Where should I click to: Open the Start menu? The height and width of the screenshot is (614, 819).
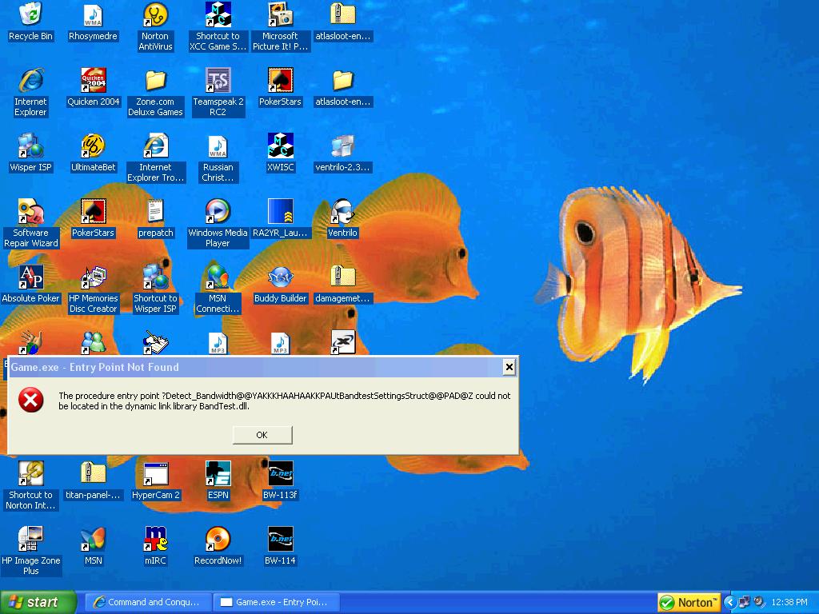point(38,602)
